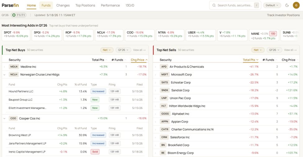Open the Top Positions tab
This screenshot has height=157, width=303.
(x=85, y=5)
